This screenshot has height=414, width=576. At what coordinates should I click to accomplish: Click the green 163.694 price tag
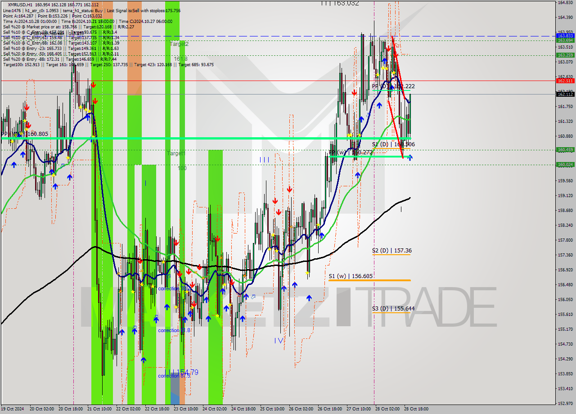pos(565,40)
